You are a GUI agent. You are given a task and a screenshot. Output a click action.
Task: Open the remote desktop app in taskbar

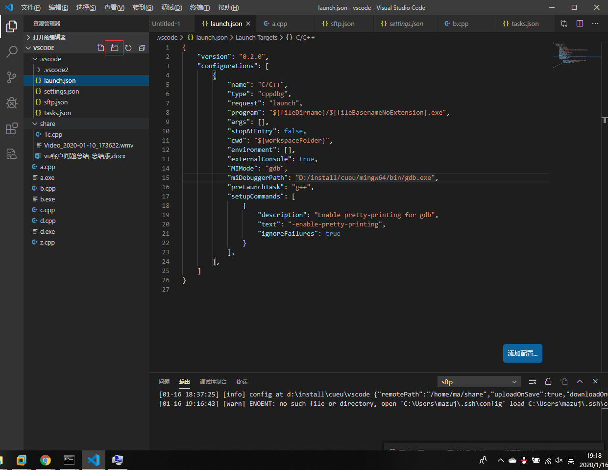(x=118, y=460)
